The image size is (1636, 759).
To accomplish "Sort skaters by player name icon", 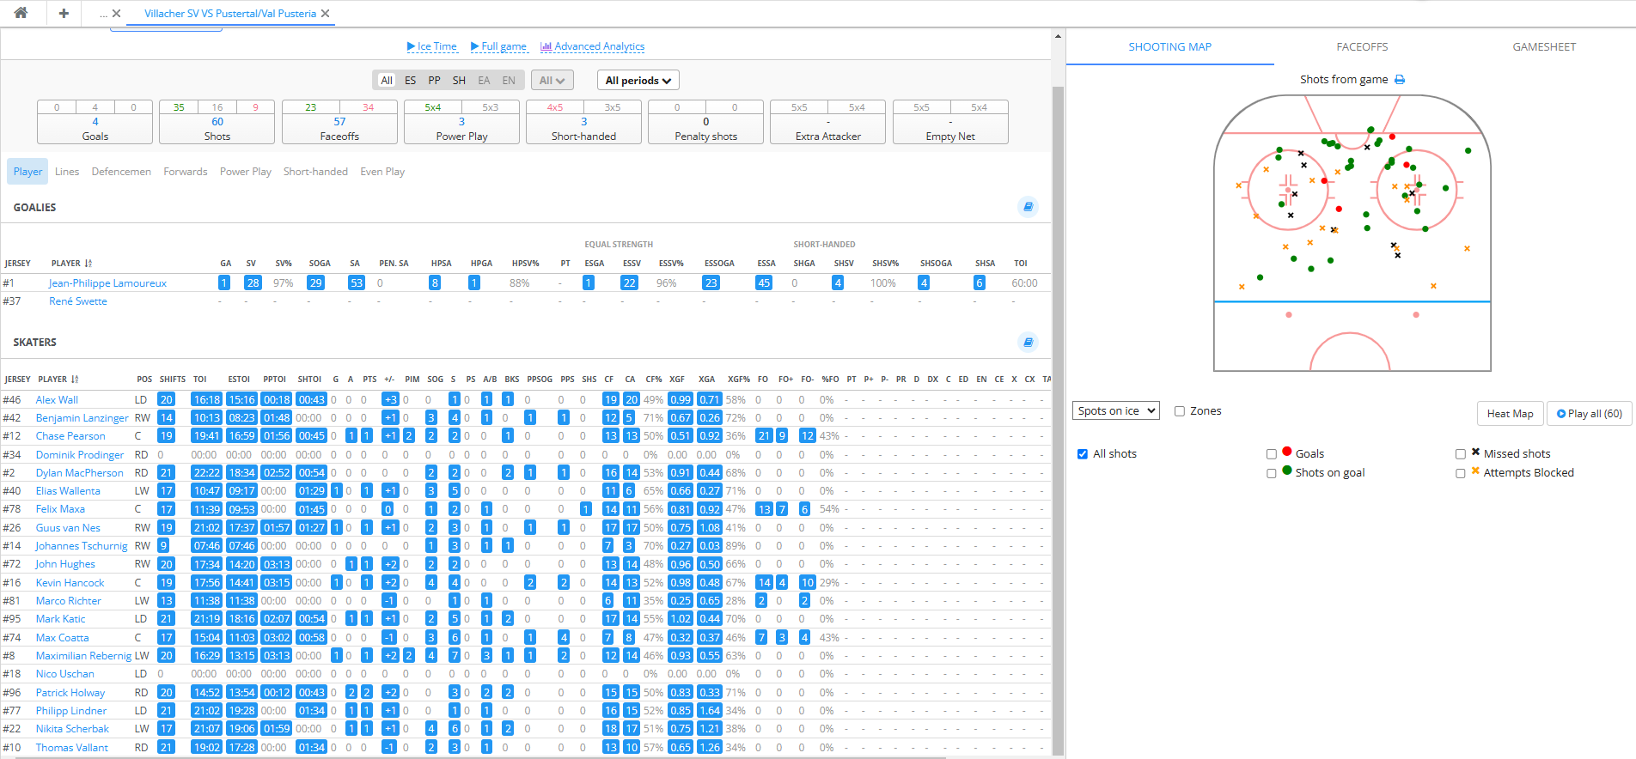I will point(75,379).
